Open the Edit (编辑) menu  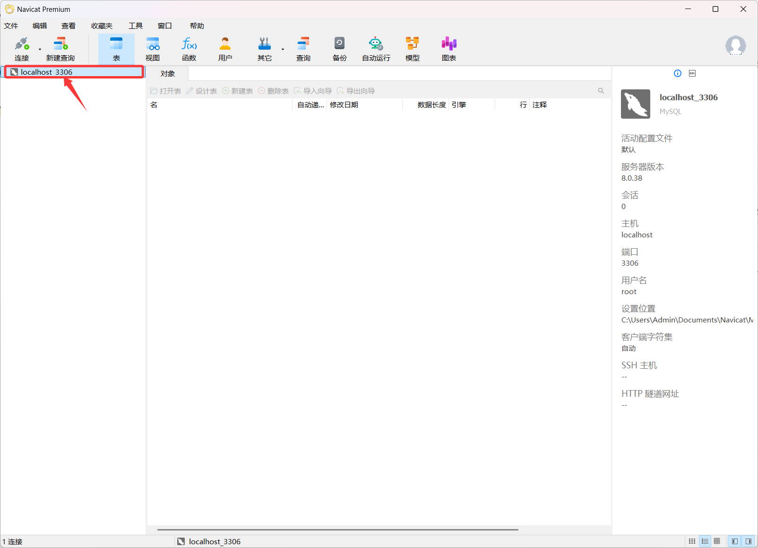point(40,26)
